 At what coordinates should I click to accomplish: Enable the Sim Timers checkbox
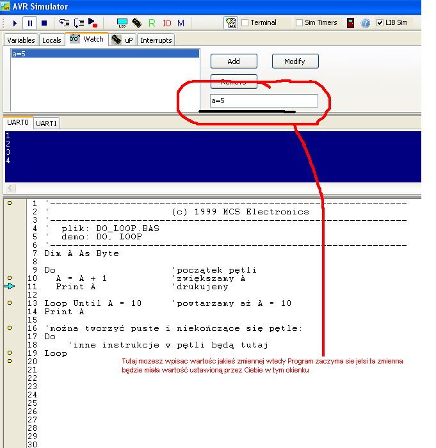coord(299,22)
